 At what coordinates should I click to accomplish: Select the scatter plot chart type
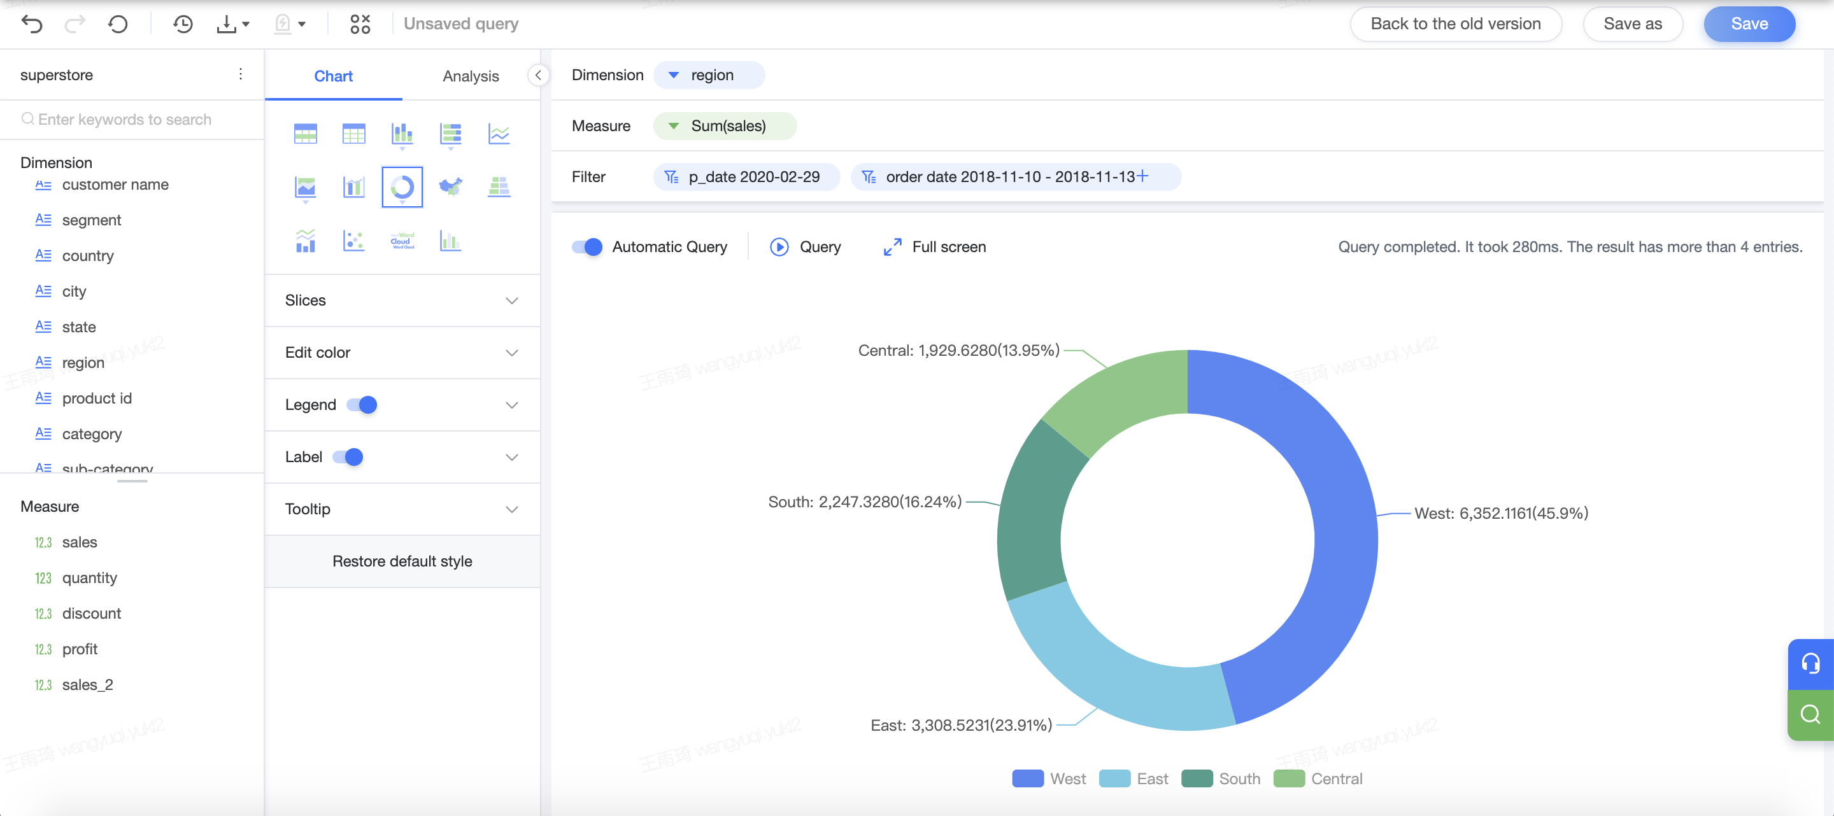(354, 241)
